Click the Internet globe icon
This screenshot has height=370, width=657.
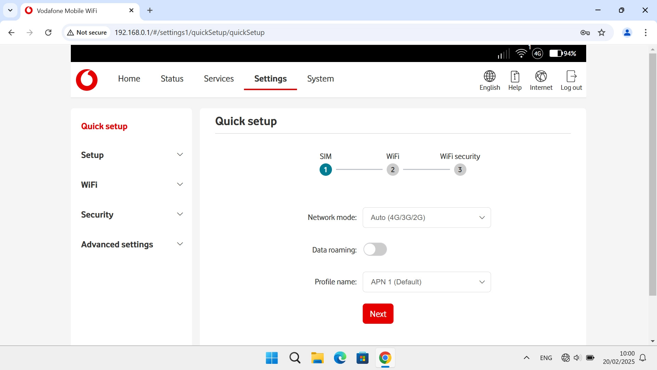pos(541,76)
